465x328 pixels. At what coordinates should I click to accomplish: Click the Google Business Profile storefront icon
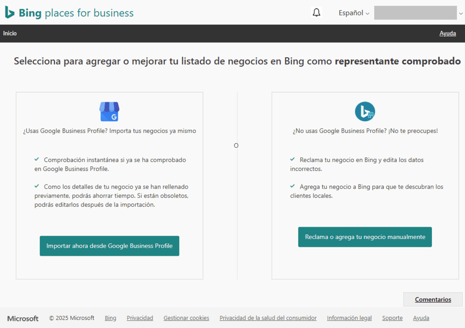(x=109, y=111)
